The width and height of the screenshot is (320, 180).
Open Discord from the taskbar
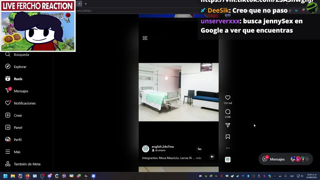pyautogui.click(x=49, y=176)
